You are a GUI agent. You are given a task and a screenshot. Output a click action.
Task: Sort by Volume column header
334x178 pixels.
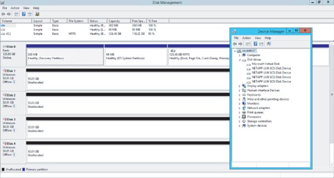(x=16, y=21)
